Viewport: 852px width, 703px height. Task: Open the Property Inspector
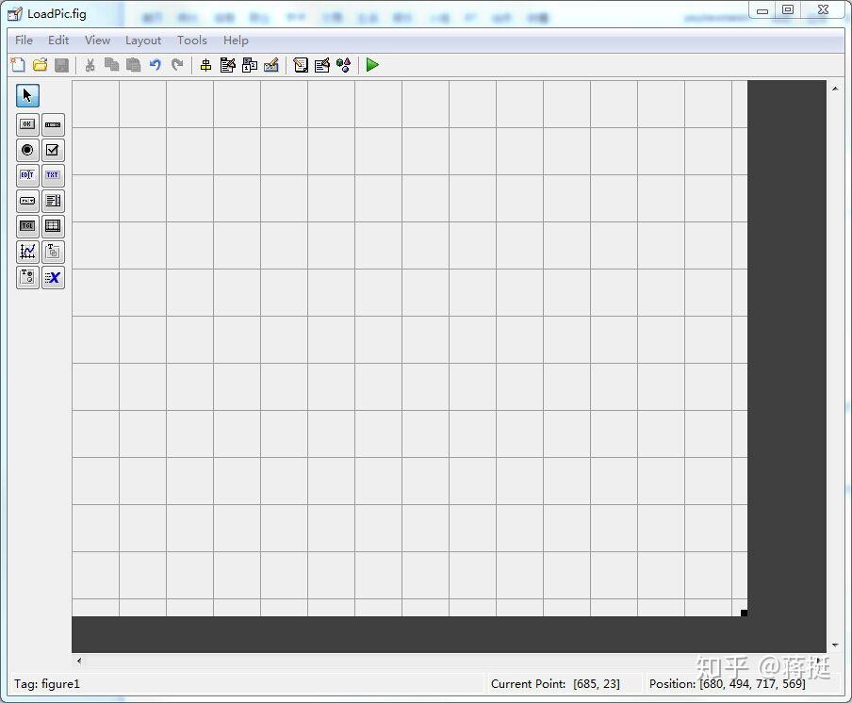point(321,65)
